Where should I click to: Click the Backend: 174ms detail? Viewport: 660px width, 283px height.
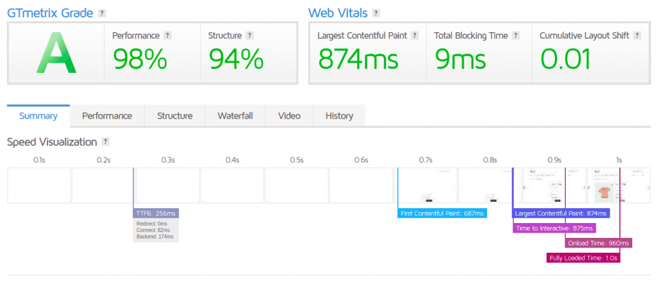(155, 237)
